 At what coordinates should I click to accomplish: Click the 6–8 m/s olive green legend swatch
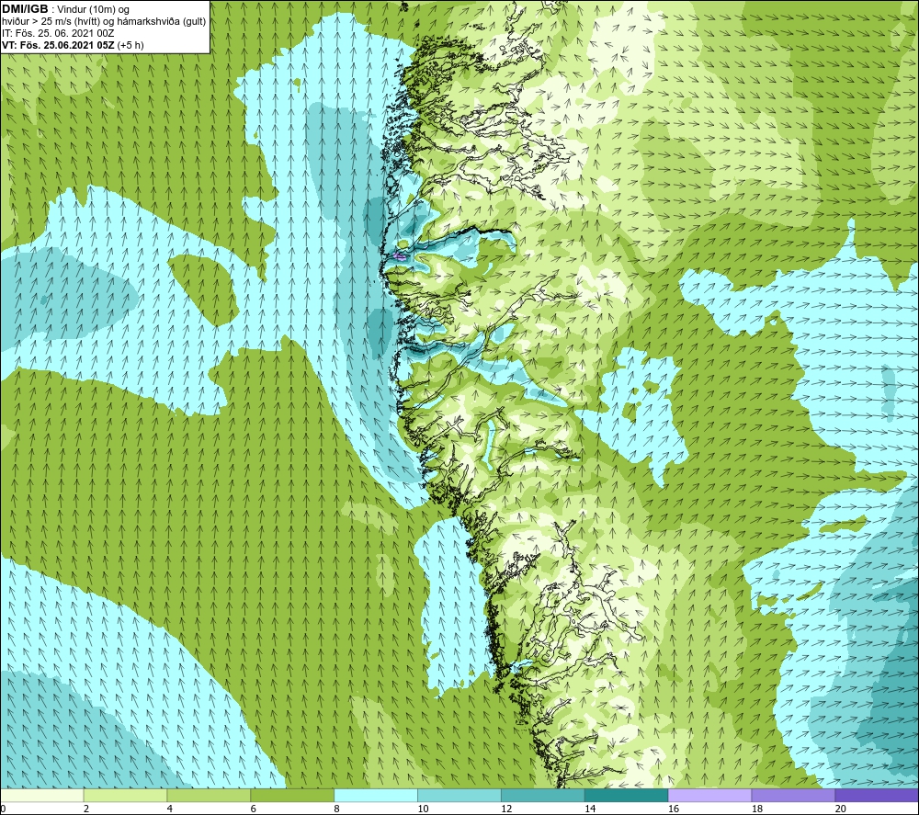tap(292, 795)
